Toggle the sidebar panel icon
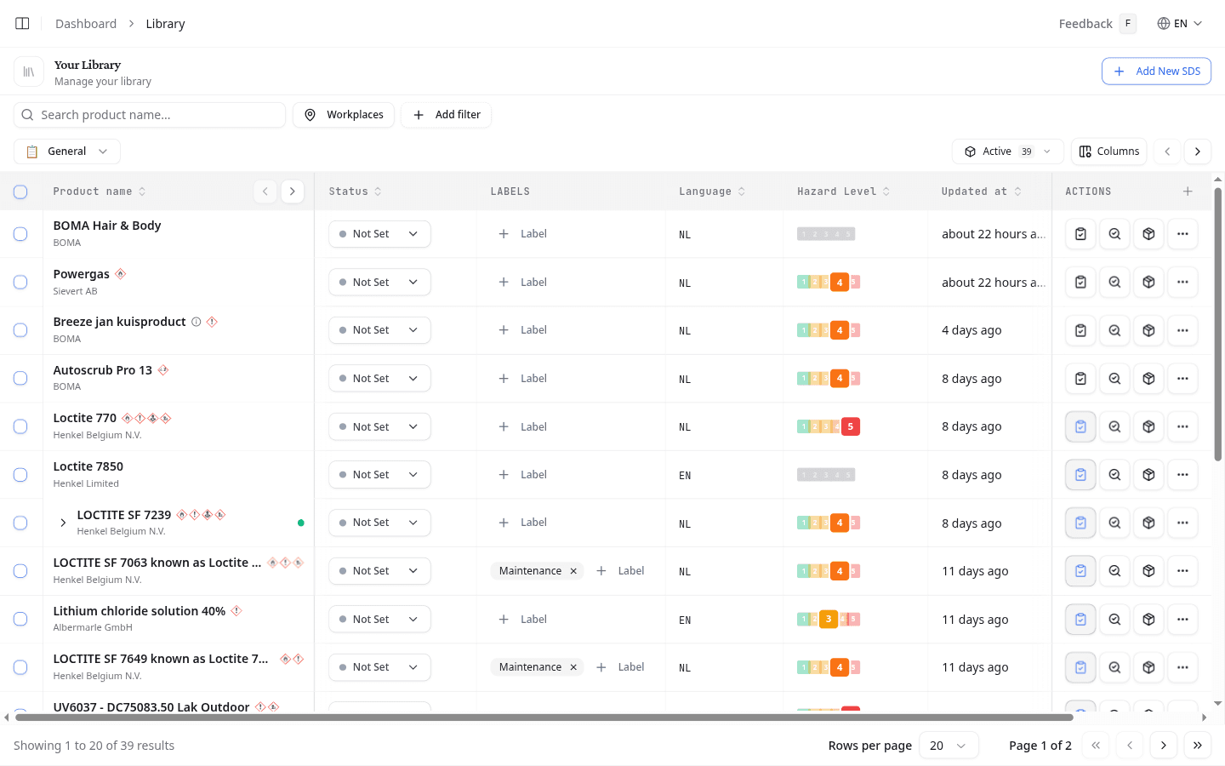The height and width of the screenshot is (766, 1225). pos(23,24)
